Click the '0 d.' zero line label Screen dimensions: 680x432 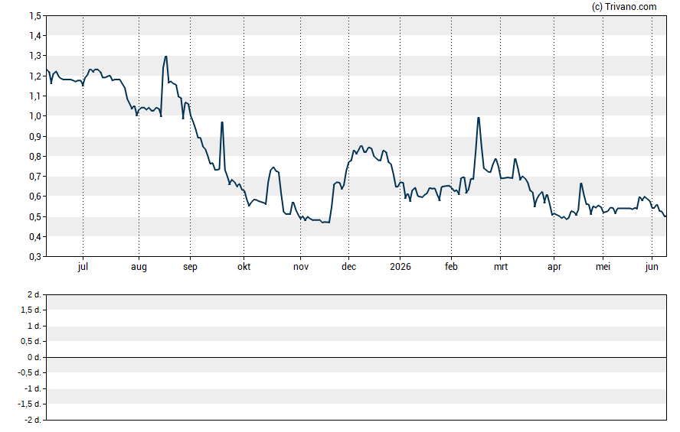[34, 357]
